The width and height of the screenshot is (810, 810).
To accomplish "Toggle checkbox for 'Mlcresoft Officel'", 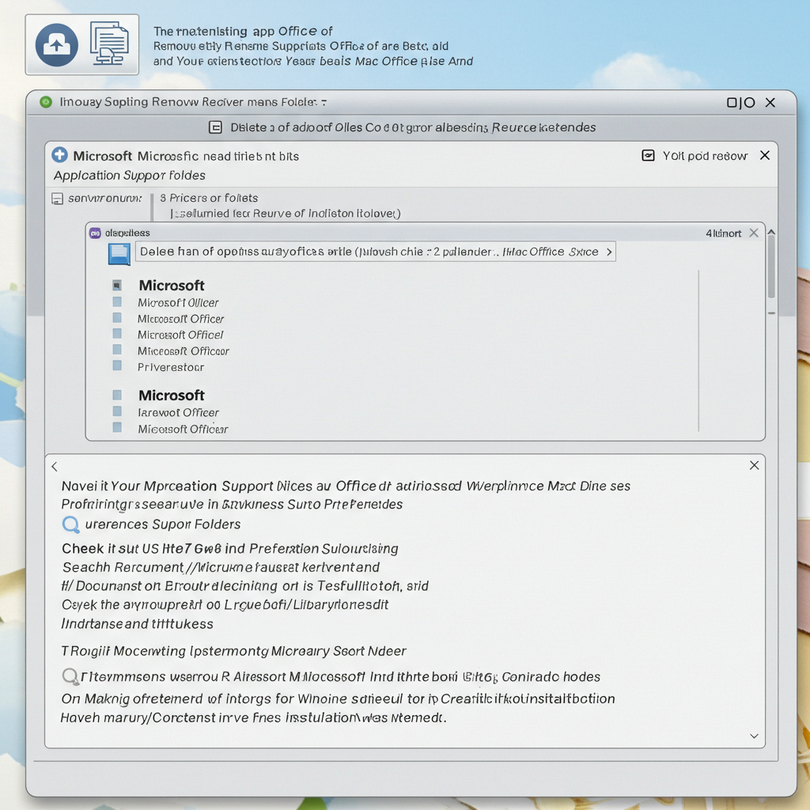I will pos(117,333).
